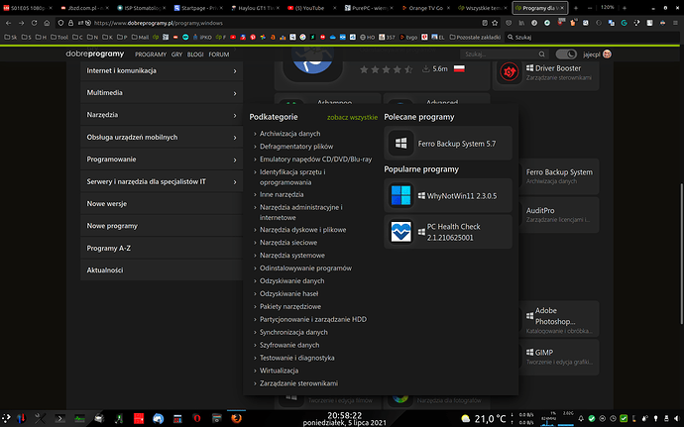Open Narzędzia systemowe subcategory
Image resolution: width=684 pixels, height=427 pixels.
292,256
